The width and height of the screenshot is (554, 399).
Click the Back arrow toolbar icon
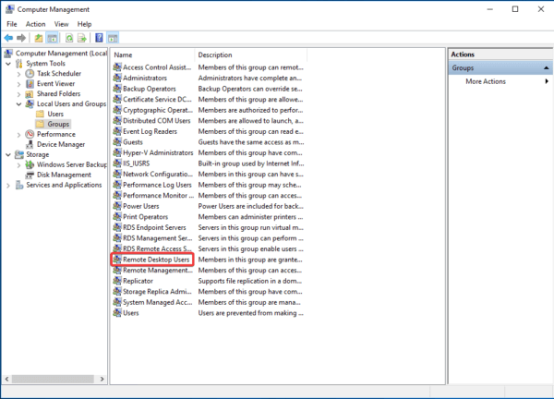[8, 38]
